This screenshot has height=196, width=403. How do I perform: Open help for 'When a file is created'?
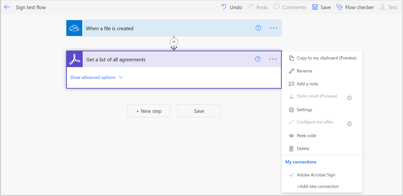259,28
